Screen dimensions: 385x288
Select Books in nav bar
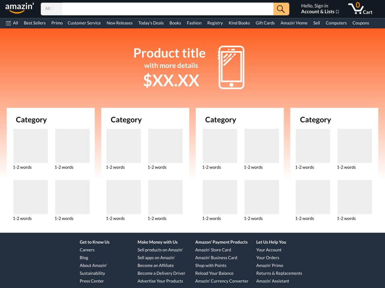[175, 23]
